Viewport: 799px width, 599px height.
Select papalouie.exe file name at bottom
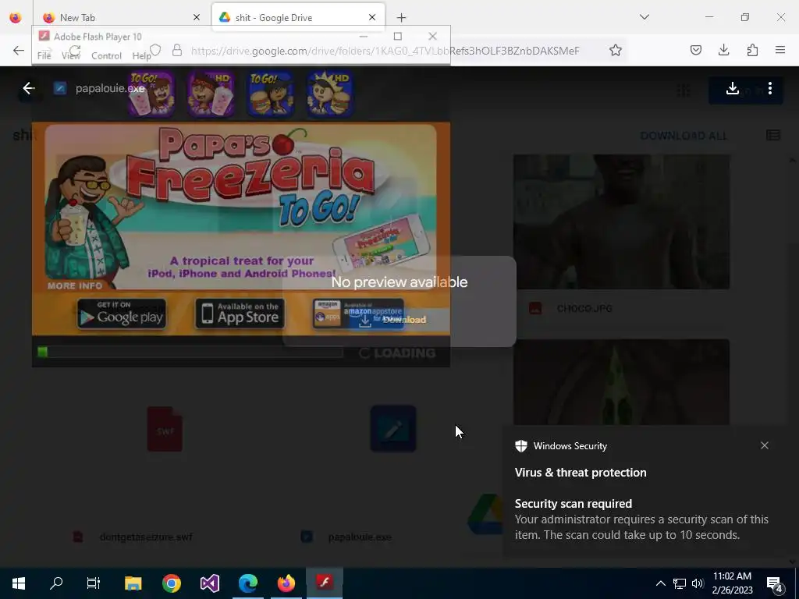pos(360,537)
